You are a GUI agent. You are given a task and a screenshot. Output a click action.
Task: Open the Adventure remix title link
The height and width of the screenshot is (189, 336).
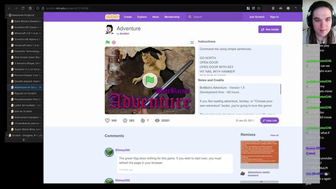[259, 172]
